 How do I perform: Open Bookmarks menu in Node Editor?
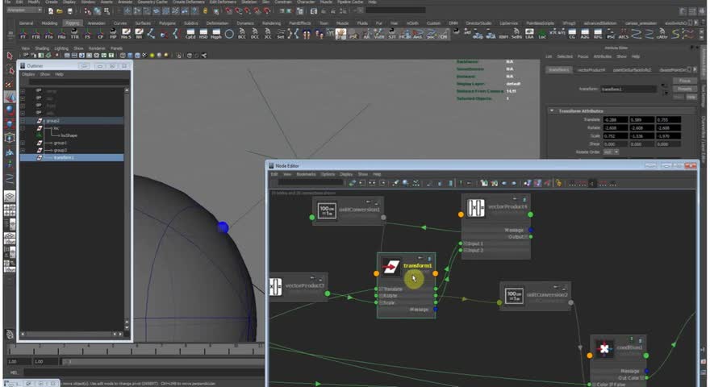click(x=306, y=174)
